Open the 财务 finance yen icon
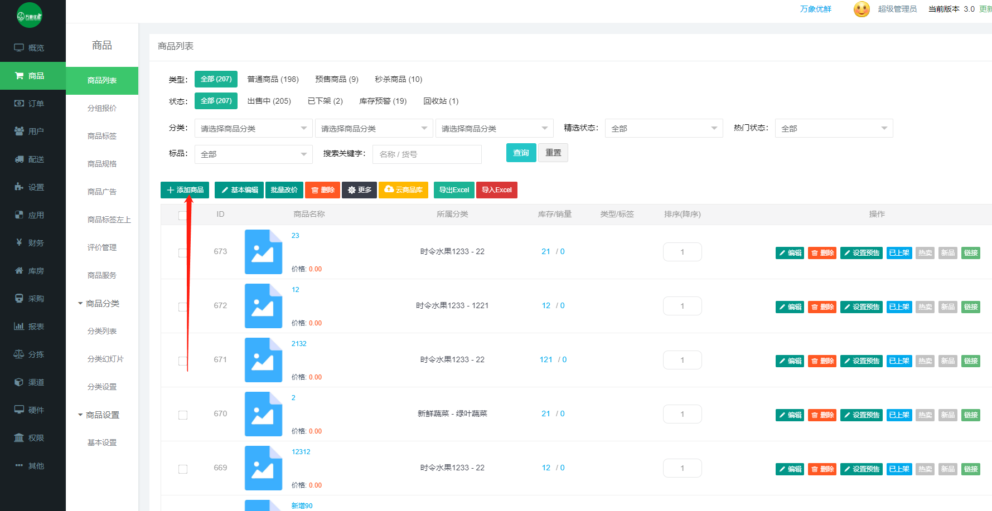Screen dimensions: 992x511 (x=19, y=243)
